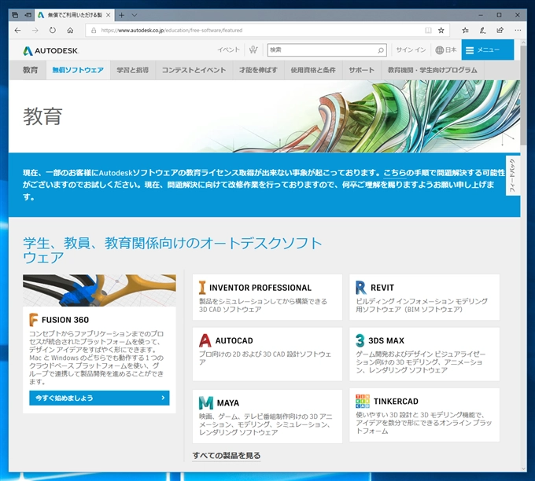Screen dimensions: 535x481
Task: Go back with the browser back arrow
Action: pyautogui.click(x=18, y=31)
